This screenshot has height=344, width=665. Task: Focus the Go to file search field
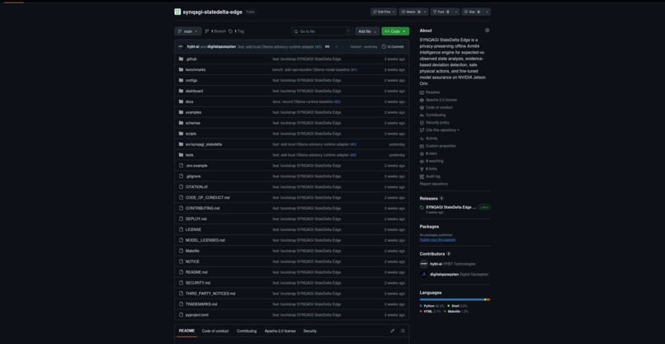coord(323,31)
